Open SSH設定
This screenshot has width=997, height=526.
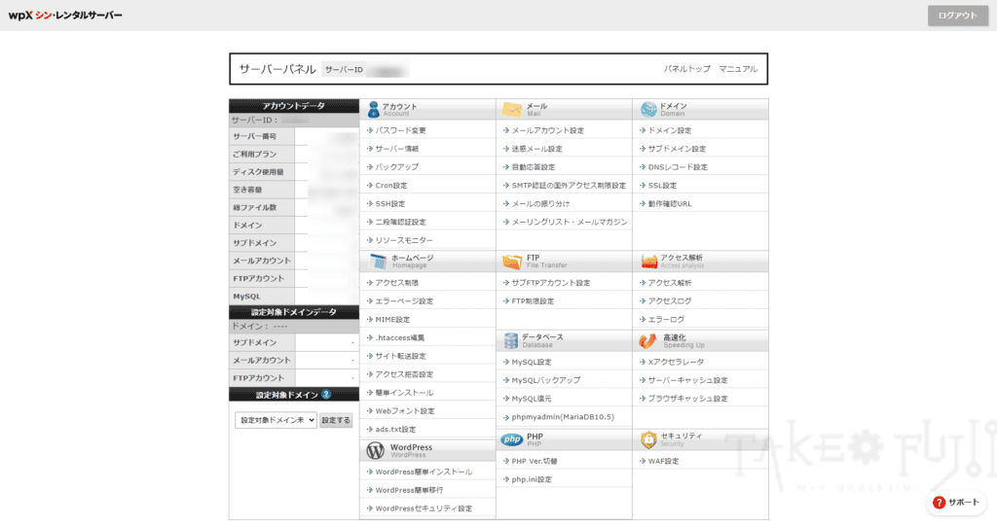(389, 204)
